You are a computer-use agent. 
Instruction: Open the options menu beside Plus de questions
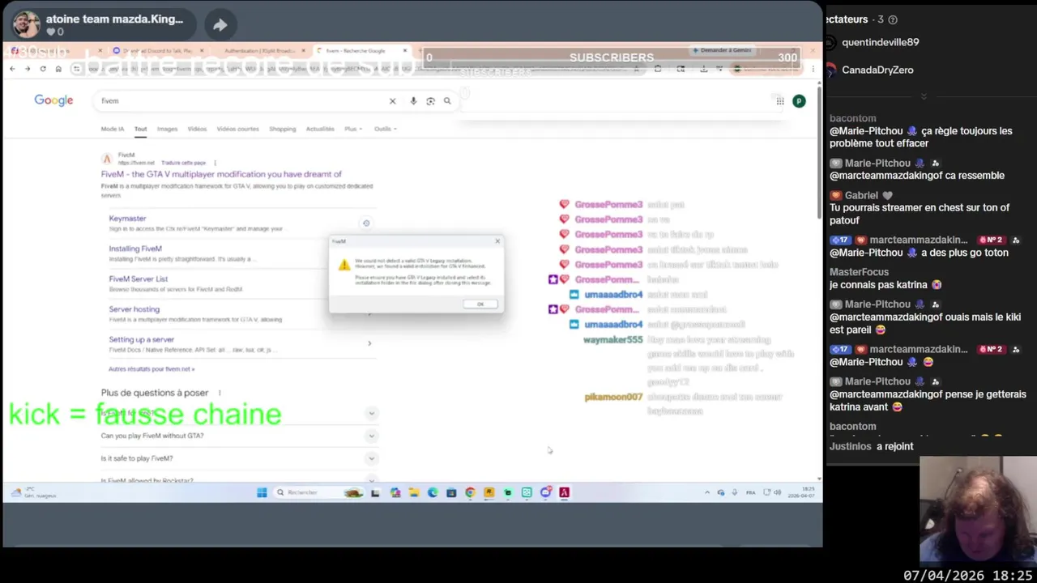[220, 393]
